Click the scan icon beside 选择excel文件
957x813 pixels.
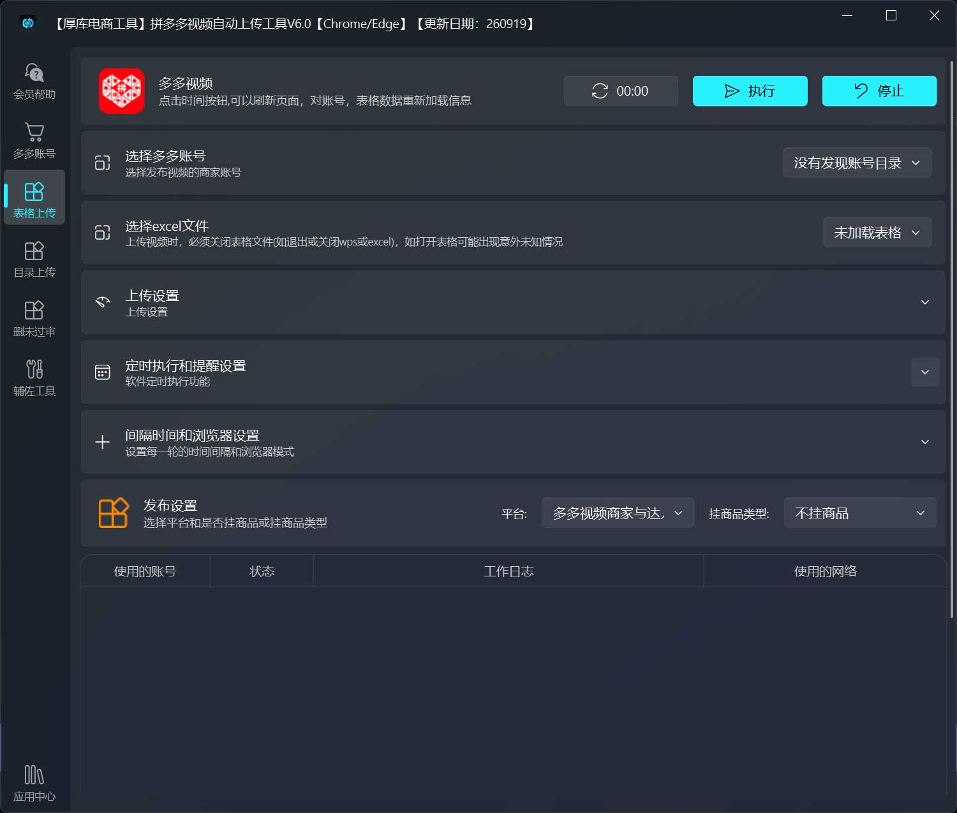click(103, 233)
